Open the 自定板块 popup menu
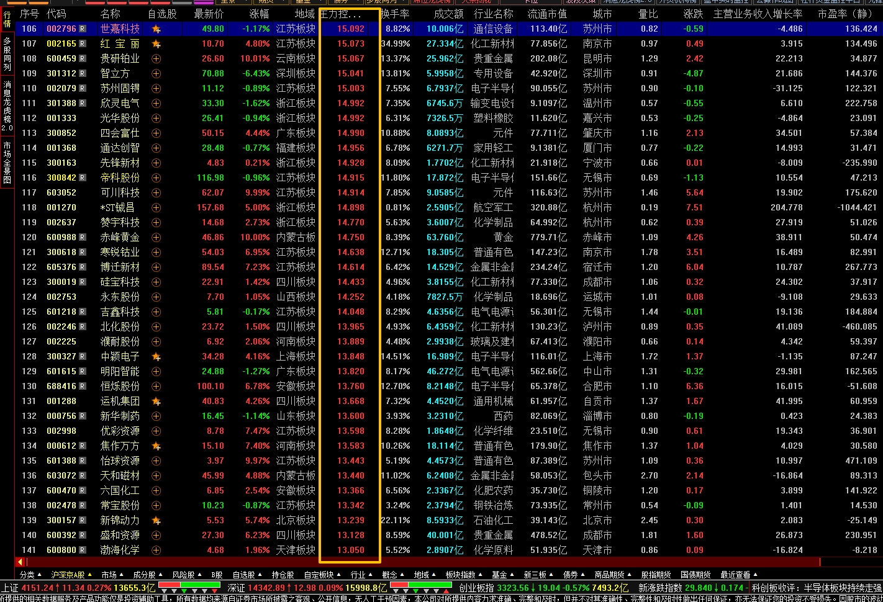Screen dimensions: 883x602 (322, 575)
